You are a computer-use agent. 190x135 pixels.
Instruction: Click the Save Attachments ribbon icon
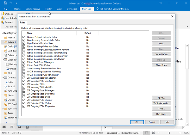[3, 18]
